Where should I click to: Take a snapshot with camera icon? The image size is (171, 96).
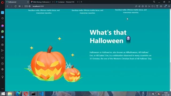pos(143,6)
